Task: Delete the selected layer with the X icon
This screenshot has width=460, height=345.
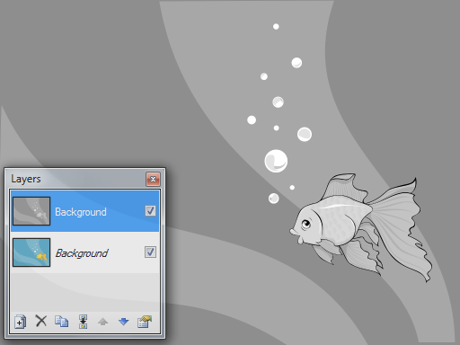Action: point(41,321)
